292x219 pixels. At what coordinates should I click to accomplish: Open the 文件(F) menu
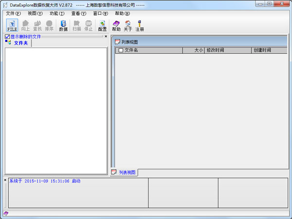tap(13, 14)
